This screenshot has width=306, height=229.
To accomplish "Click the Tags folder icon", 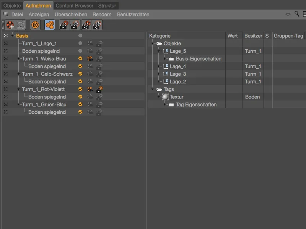I will [159, 89].
